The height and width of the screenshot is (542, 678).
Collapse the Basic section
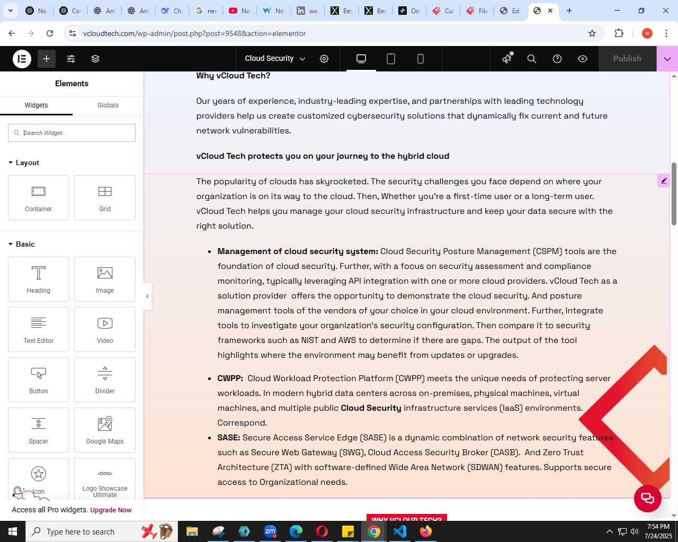[x=21, y=244]
